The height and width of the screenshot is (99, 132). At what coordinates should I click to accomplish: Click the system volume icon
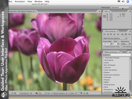(x=123, y=1)
